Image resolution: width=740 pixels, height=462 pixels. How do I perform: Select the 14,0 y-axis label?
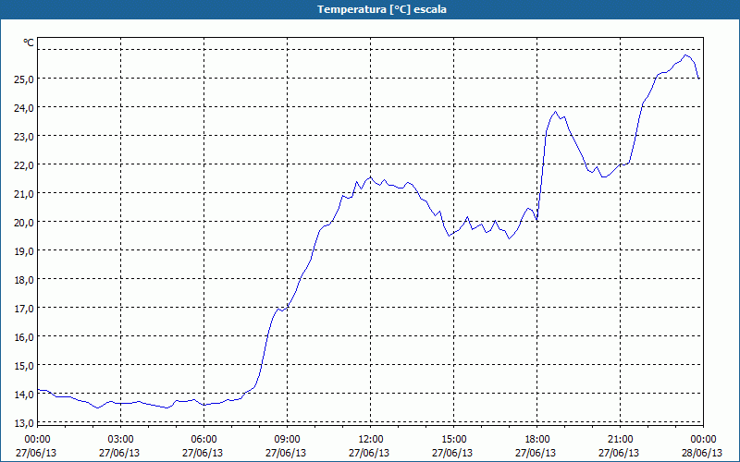[x=23, y=395]
